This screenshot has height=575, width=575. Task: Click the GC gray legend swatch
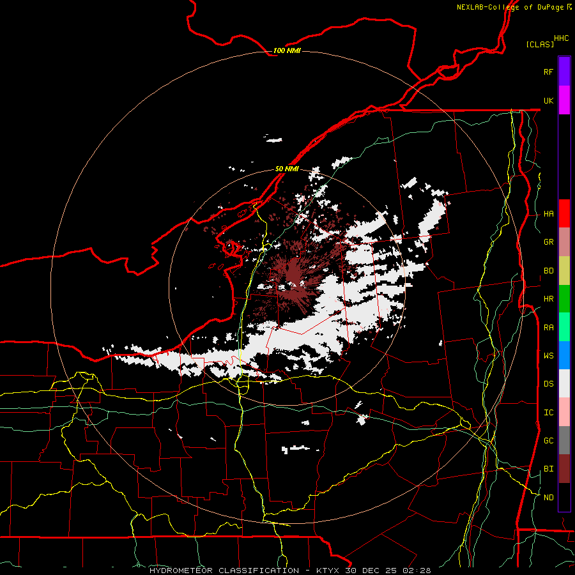click(564, 440)
